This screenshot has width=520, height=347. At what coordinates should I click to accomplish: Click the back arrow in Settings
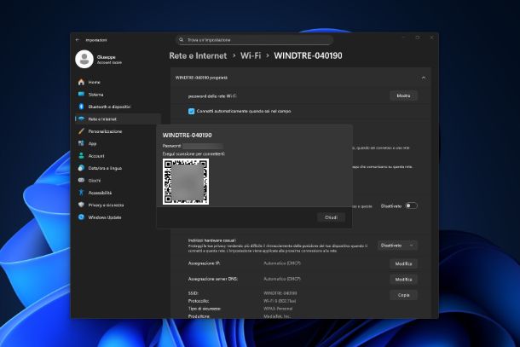point(78,40)
